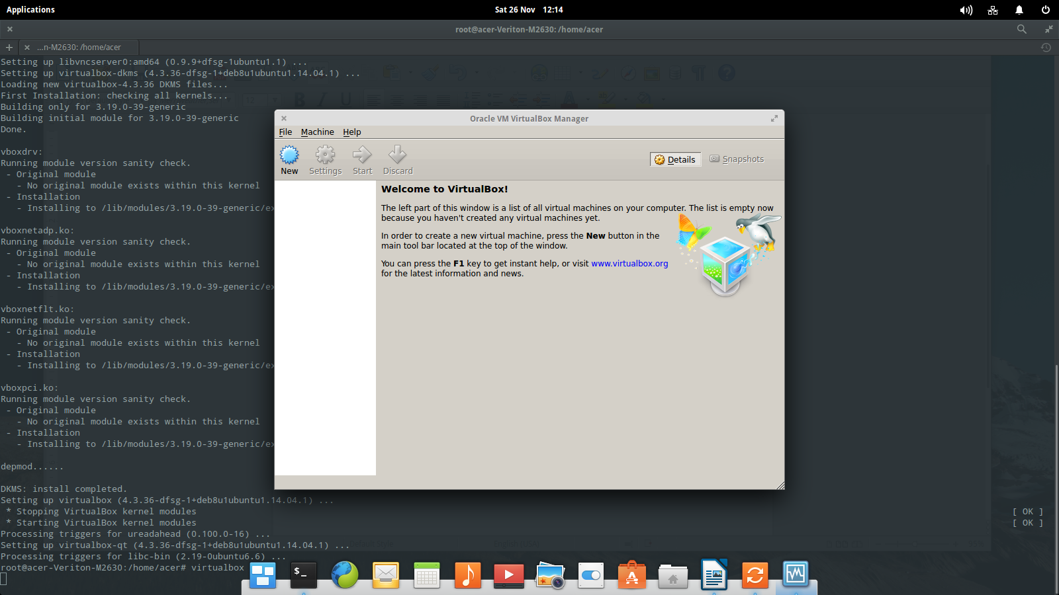The image size is (1059, 595).
Task: Open Photos from the dock
Action: click(x=550, y=575)
